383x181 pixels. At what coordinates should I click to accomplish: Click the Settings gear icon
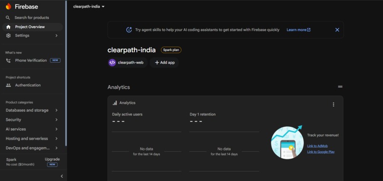pos(8,36)
